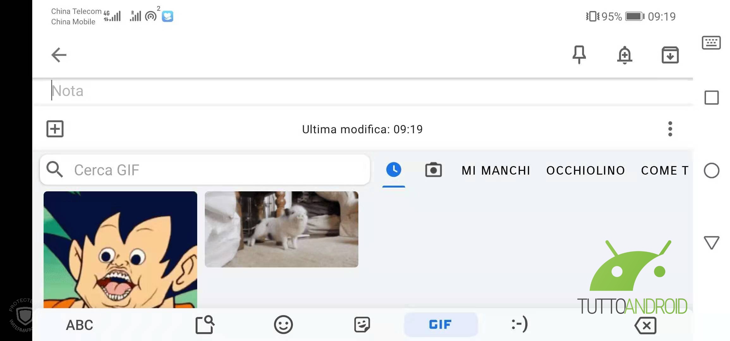This screenshot has width=730, height=341.
Task: Pin the note with the pin icon
Action: coord(579,55)
